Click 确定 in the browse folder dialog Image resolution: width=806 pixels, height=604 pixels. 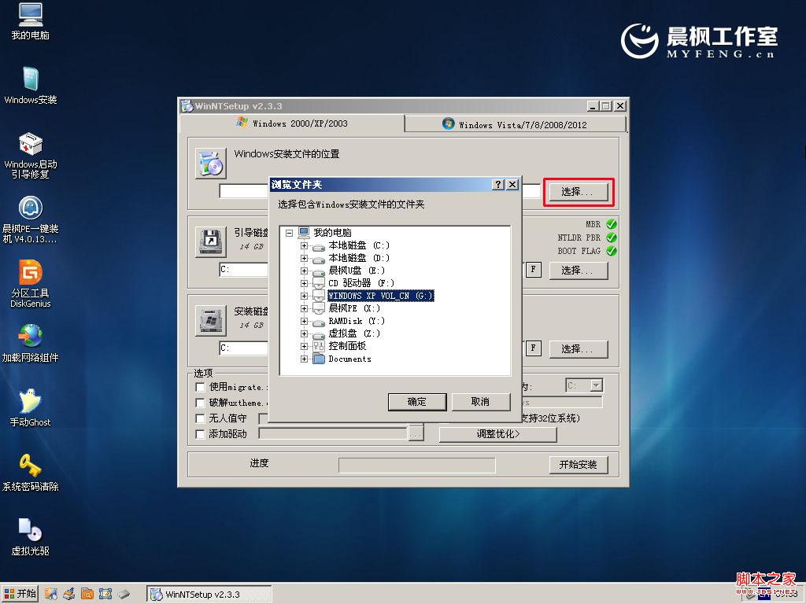(x=417, y=402)
